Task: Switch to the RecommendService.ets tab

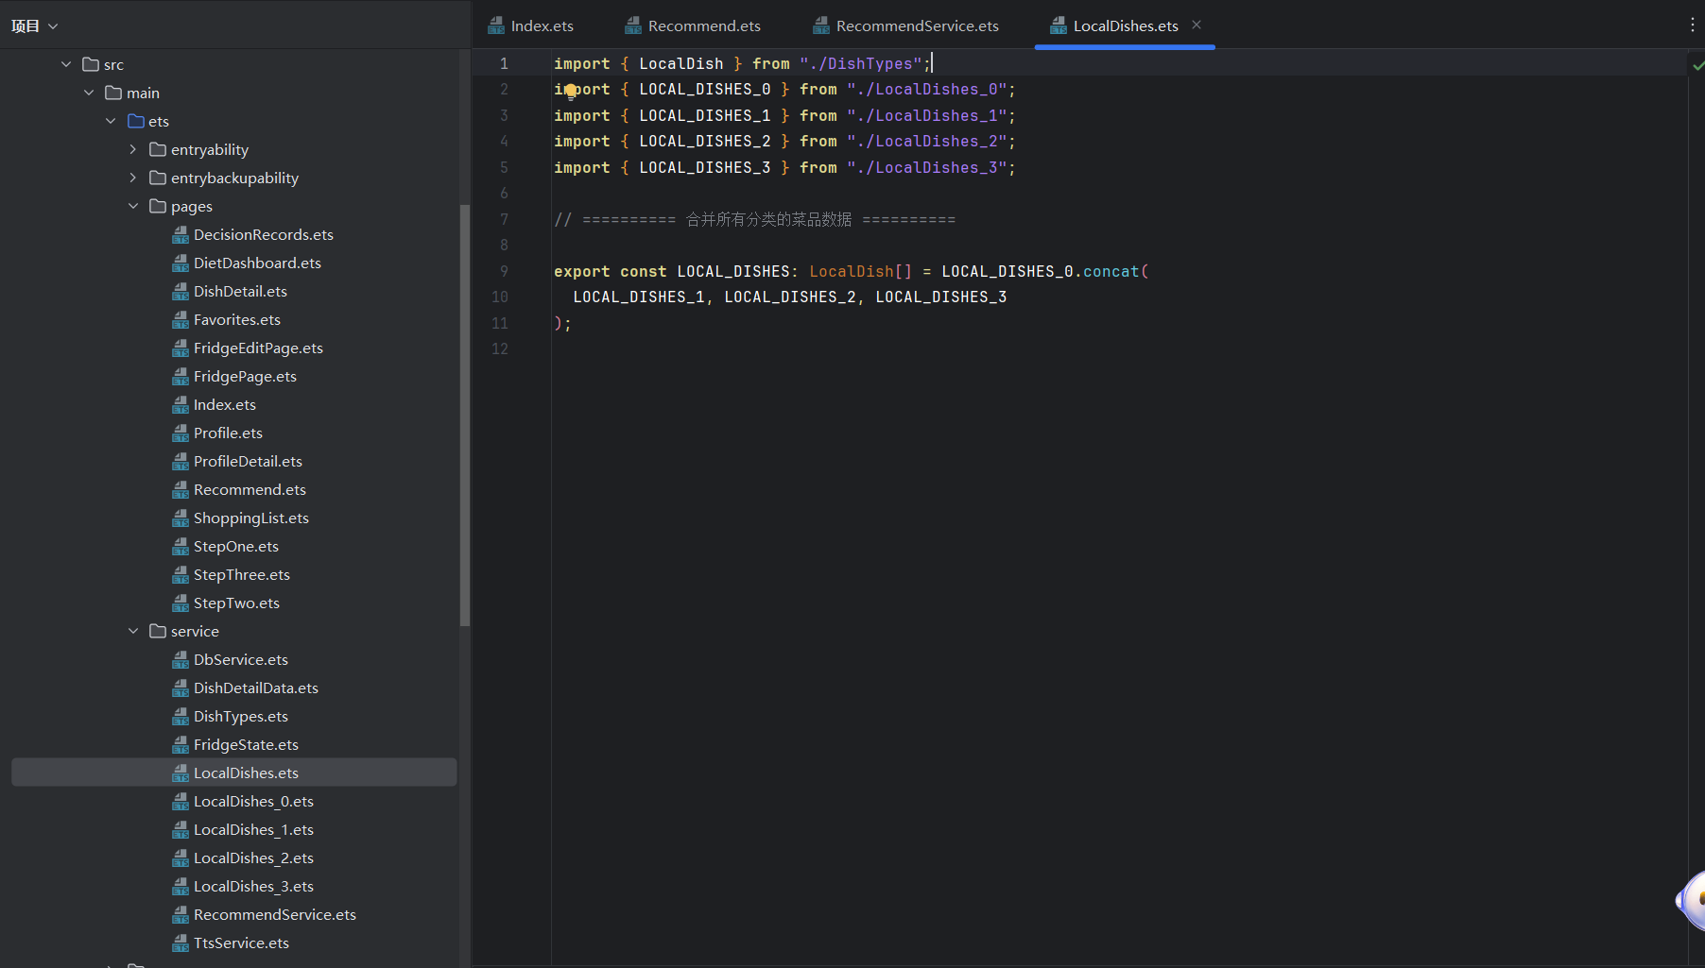Action: 905,25
